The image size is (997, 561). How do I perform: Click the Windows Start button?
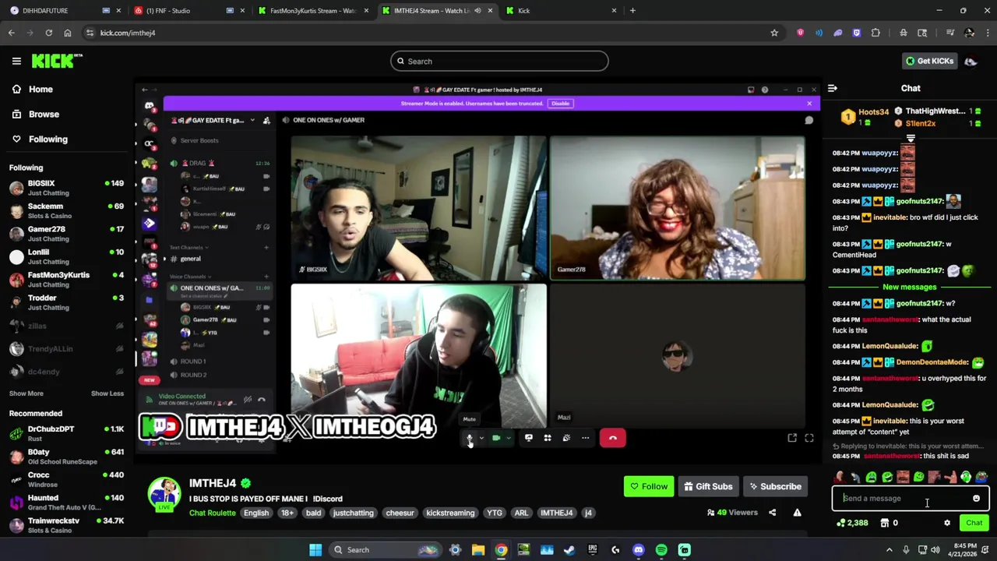pos(315,550)
